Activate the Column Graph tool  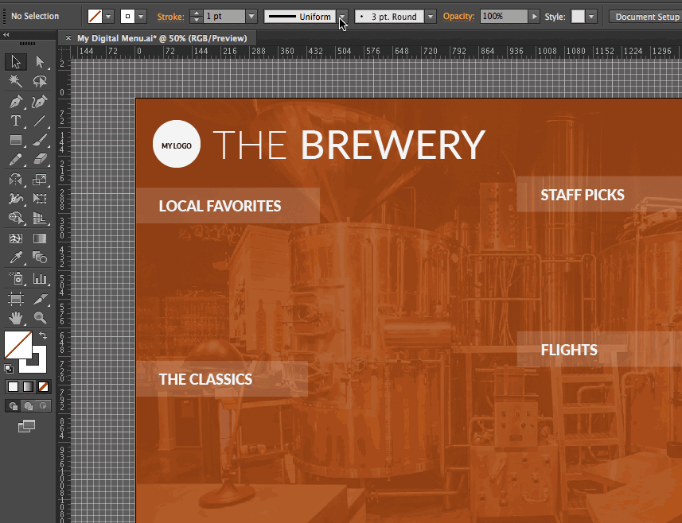[x=40, y=278]
